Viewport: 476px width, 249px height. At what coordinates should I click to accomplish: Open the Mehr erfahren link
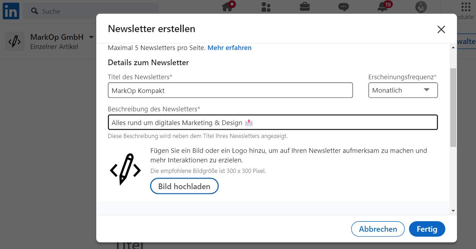pos(230,48)
